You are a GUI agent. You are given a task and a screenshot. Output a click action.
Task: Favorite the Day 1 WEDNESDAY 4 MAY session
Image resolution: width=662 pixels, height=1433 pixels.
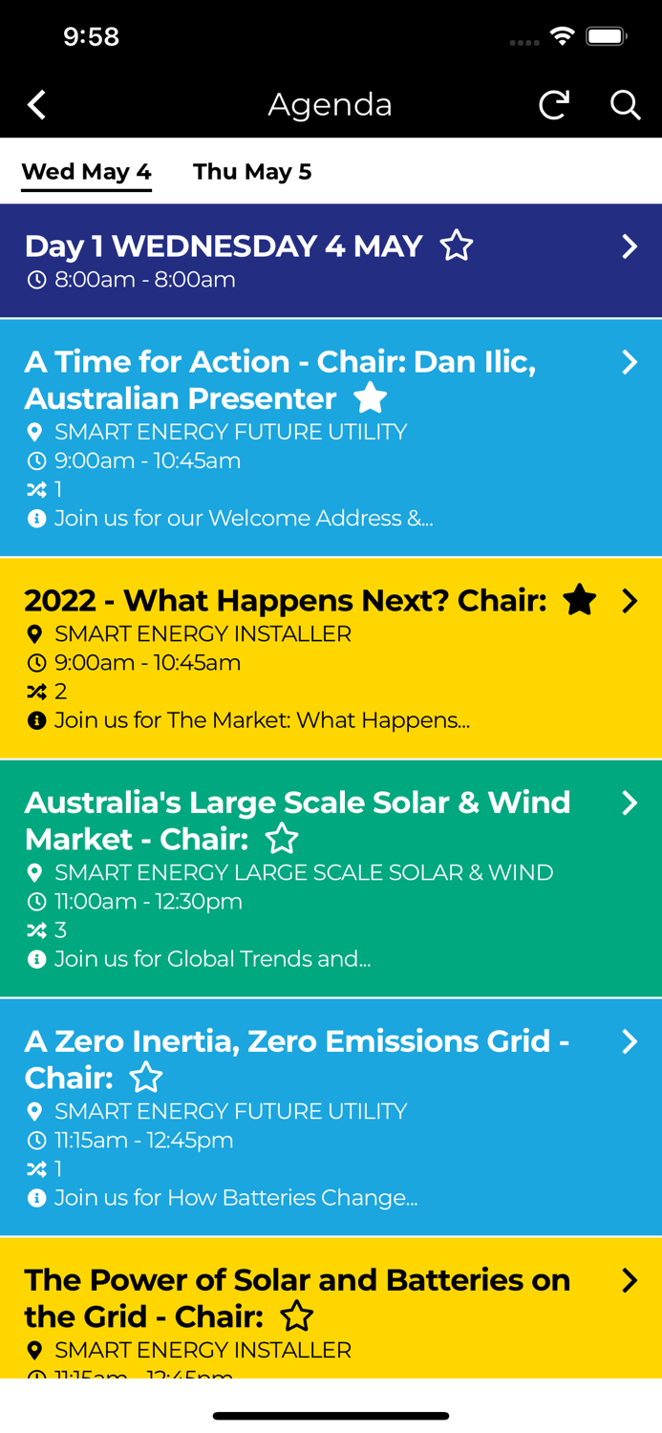pyautogui.click(x=457, y=246)
